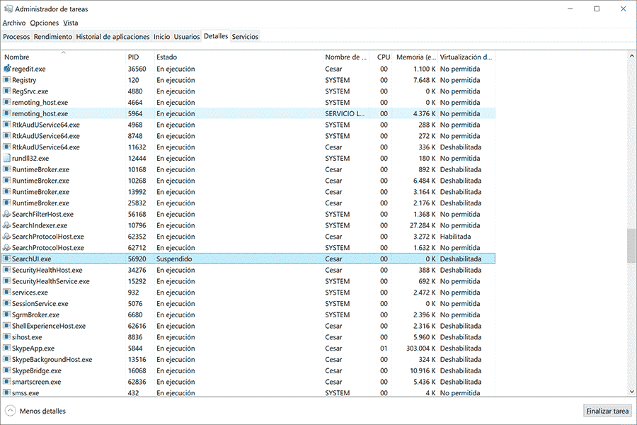Click the SgrmBroker.exe icon

(7, 314)
